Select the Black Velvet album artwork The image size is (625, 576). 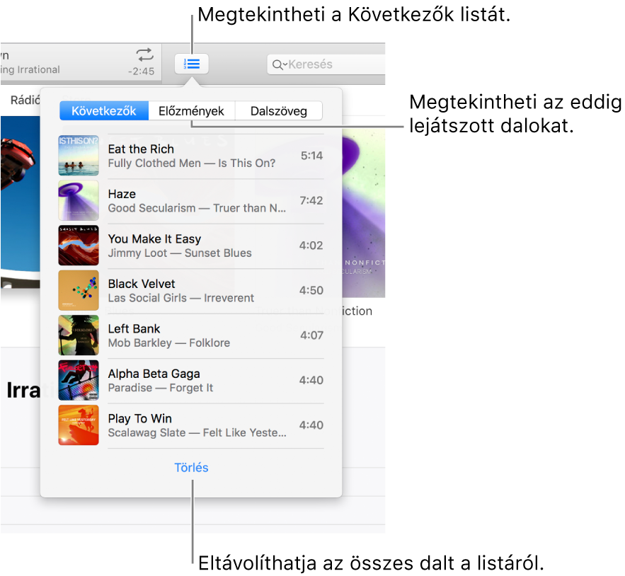pyautogui.click(x=79, y=291)
